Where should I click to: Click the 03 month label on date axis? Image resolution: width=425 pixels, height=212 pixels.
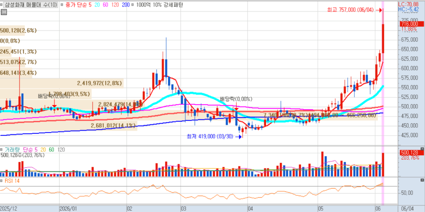pyautogui.click(x=184, y=209)
